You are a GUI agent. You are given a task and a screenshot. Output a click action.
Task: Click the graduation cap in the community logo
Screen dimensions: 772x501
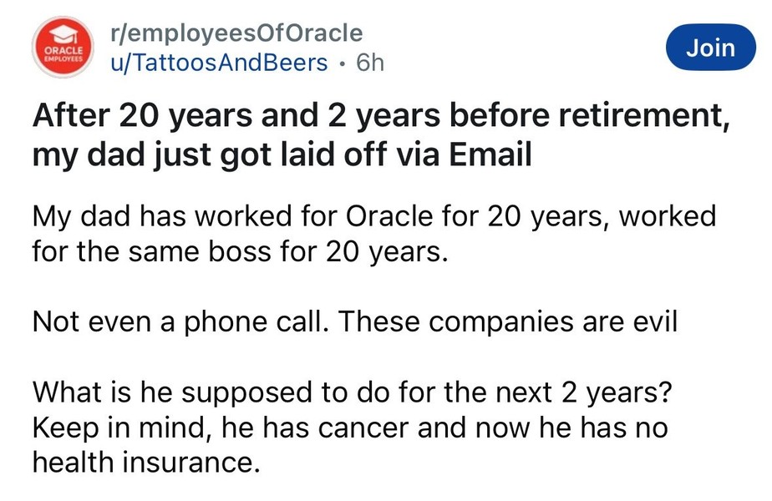pos(63,33)
